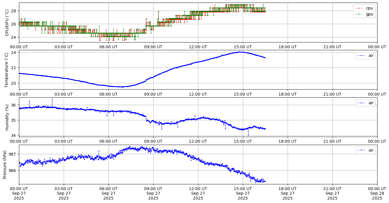Click '15:00 UT Sep 27 2025' under Pressure plot
Image resolution: width=389 pixels, height=203 pixels.
point(243,193)
